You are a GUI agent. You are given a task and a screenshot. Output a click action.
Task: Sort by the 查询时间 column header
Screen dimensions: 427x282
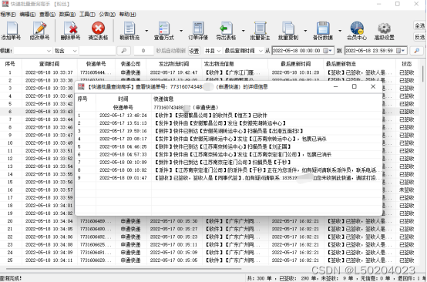[x=49, y=64]
